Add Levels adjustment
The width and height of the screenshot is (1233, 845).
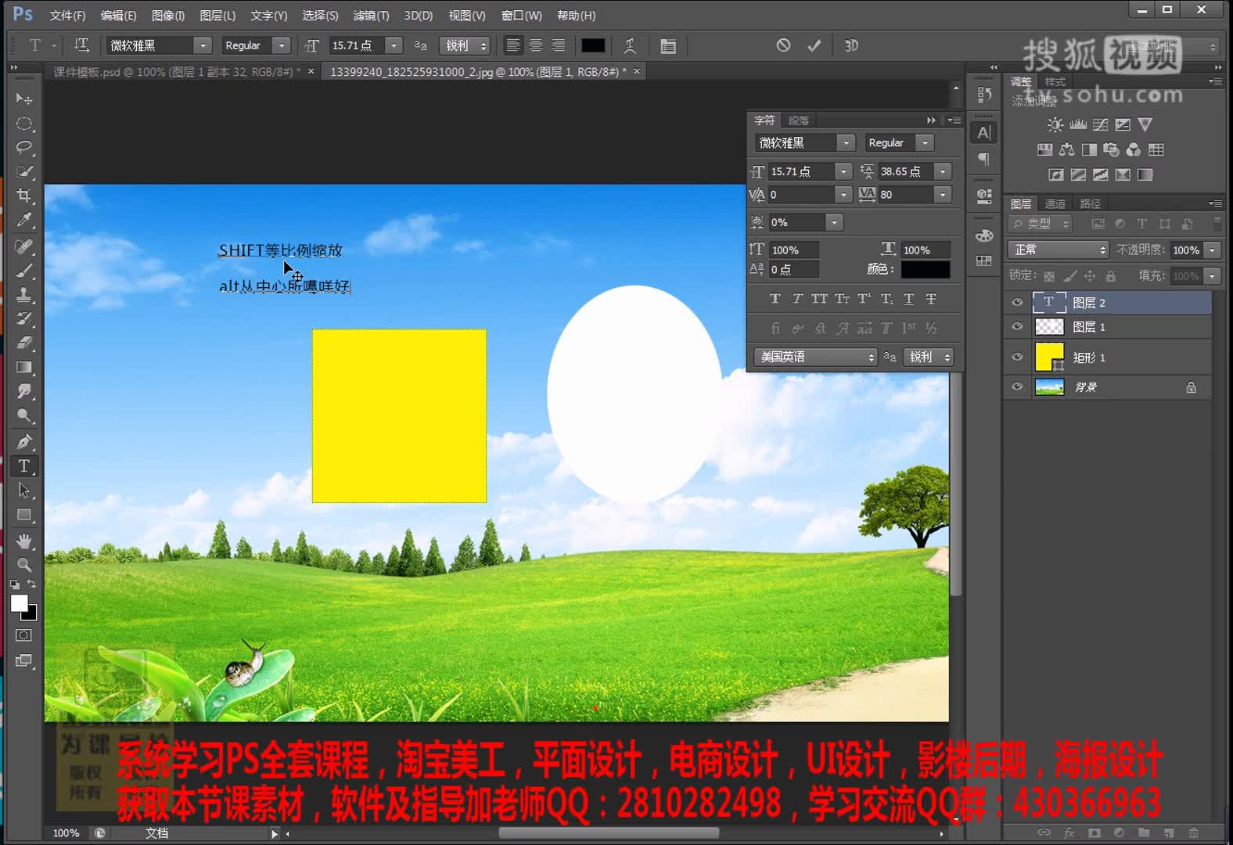[1078, 124]
